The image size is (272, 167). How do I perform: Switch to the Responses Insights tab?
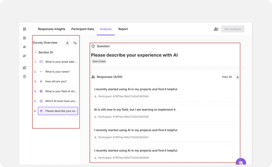click(52, 29)
